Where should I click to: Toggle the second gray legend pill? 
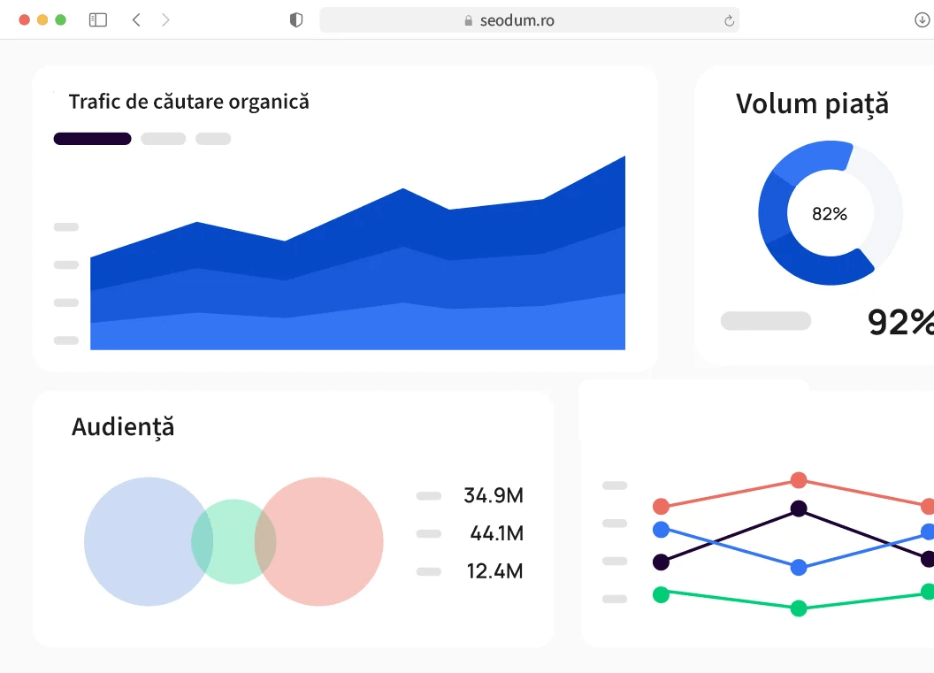pos(163,138)
